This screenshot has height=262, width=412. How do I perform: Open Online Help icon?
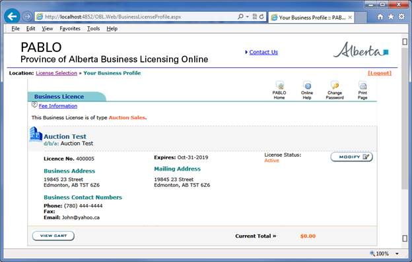point(307,90)
